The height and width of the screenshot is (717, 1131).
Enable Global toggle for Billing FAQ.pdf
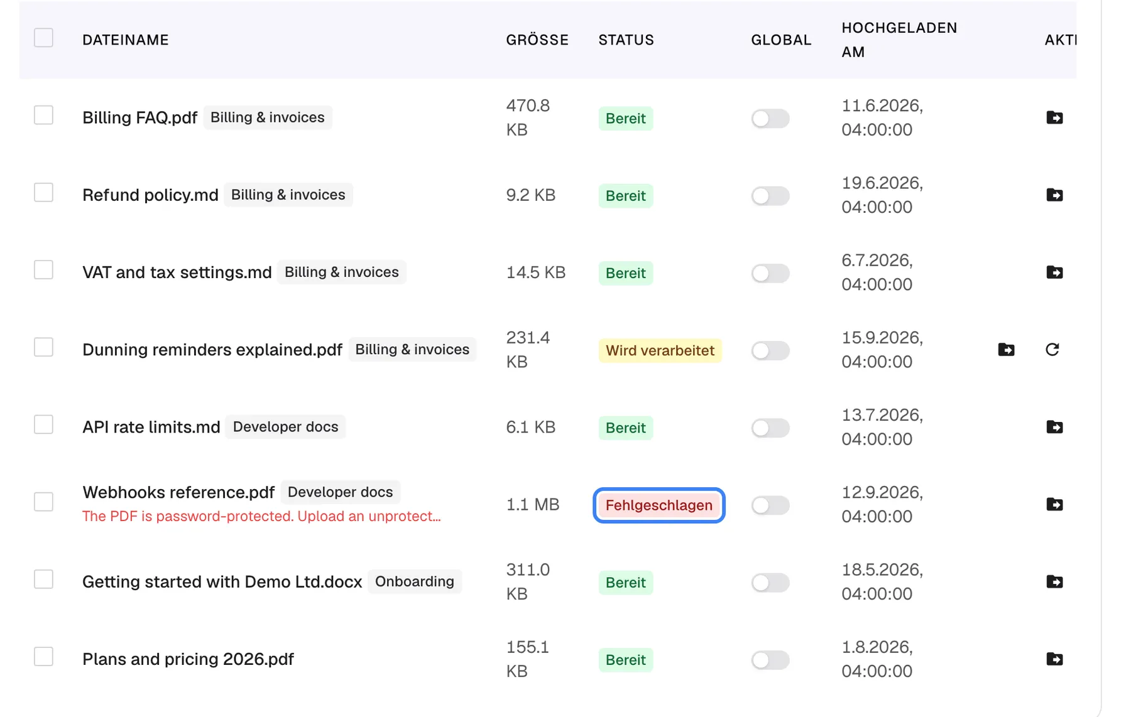coord(770,118)
